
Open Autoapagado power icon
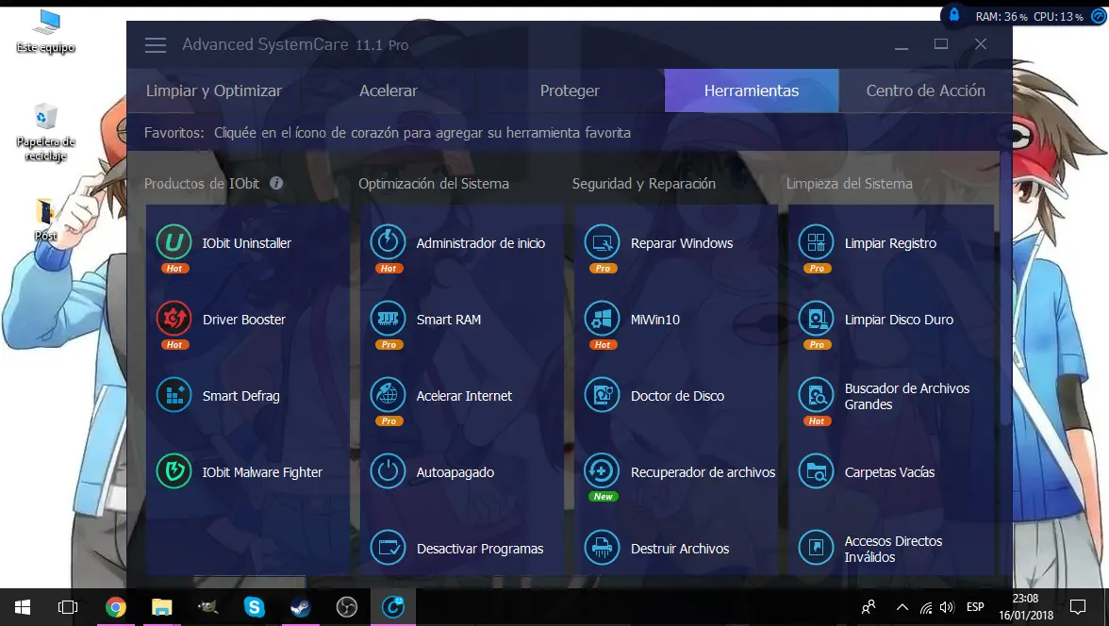(388, 471)
